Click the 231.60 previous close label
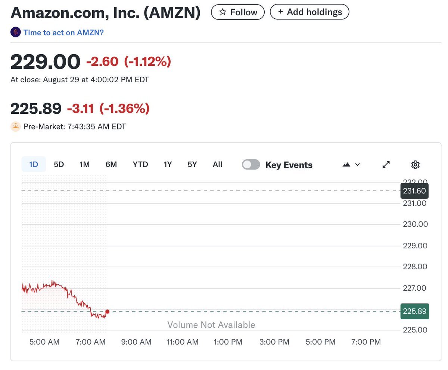This screenshot has height=370, width=448. pos(414,191)
